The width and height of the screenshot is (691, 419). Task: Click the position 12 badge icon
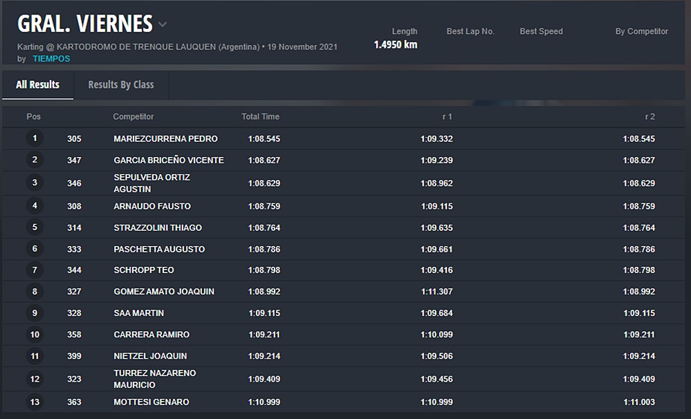35,379
